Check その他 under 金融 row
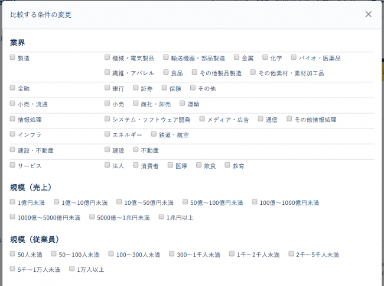Image resolution: width=384 pixels, height=286 pixels. coord(193,88)
